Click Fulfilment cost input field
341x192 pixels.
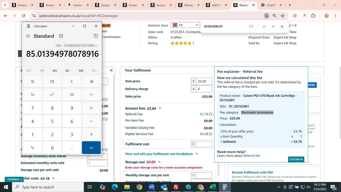tap(204, 144)
